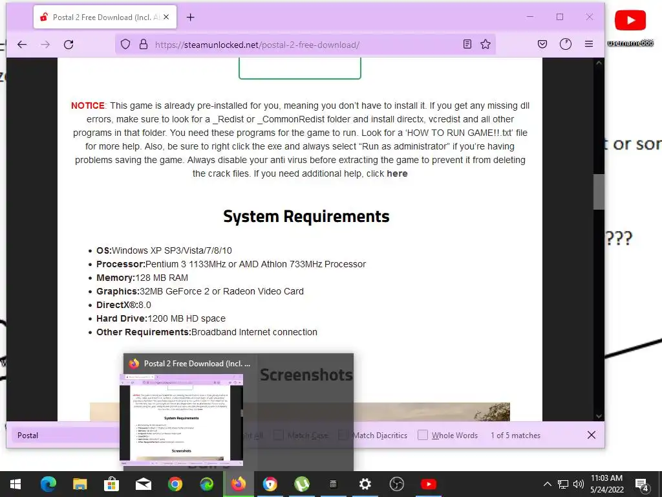662x497 pixels.
Task: Click the Processor requirement line
Action: click(231, 264)
